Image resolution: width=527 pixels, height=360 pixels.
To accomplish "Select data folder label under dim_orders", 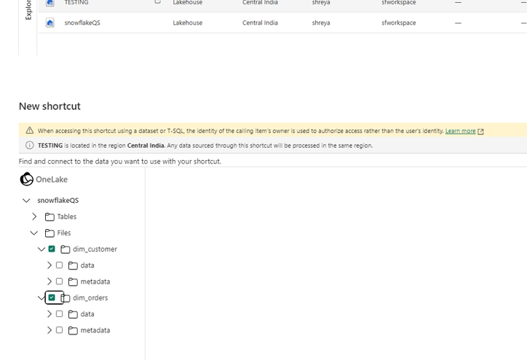I will pyautogui.click(x=87, y=314).
